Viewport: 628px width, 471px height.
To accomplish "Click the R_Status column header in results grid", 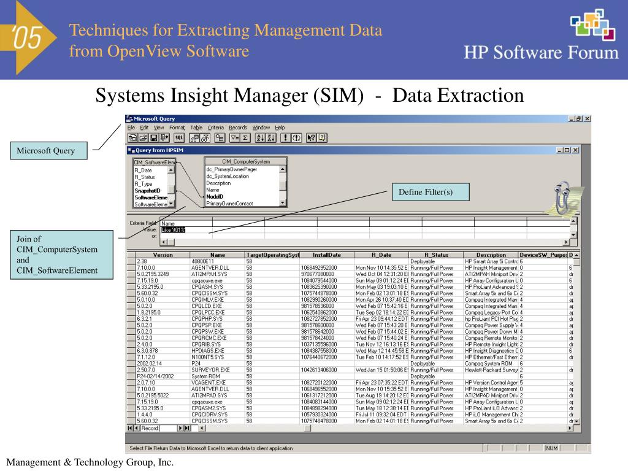I will 436,255.
